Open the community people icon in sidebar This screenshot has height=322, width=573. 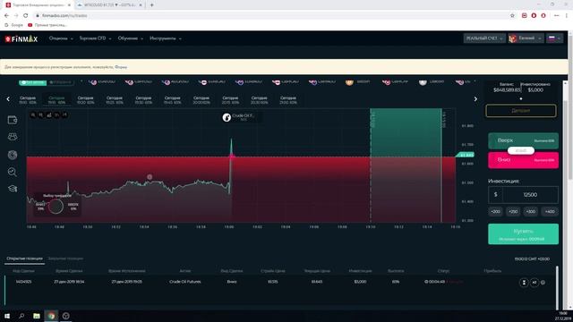[13, 137]
